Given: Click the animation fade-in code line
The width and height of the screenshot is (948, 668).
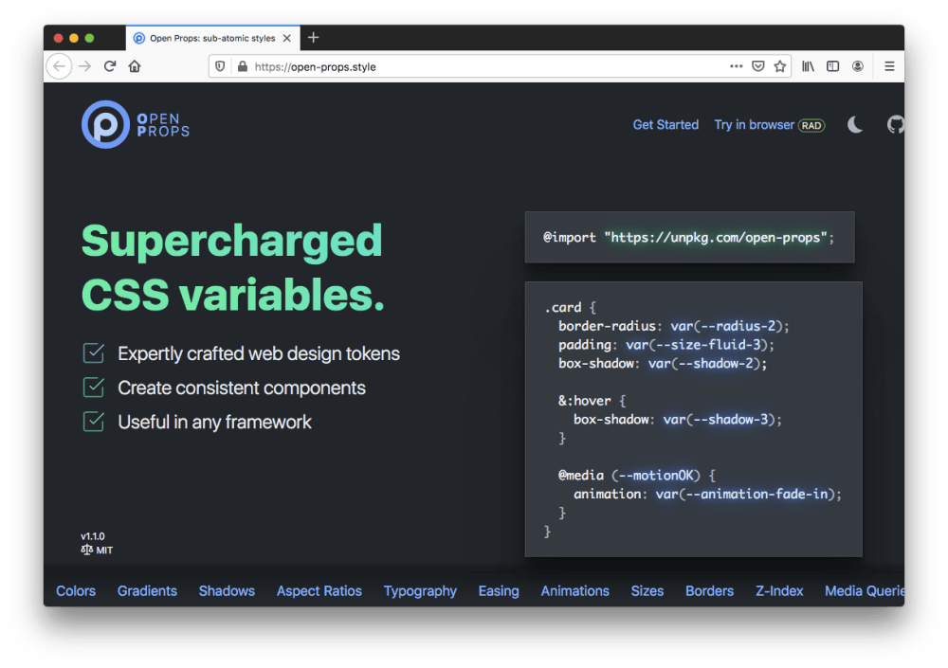Looking at the screenshot, I should tap(707, 494).
